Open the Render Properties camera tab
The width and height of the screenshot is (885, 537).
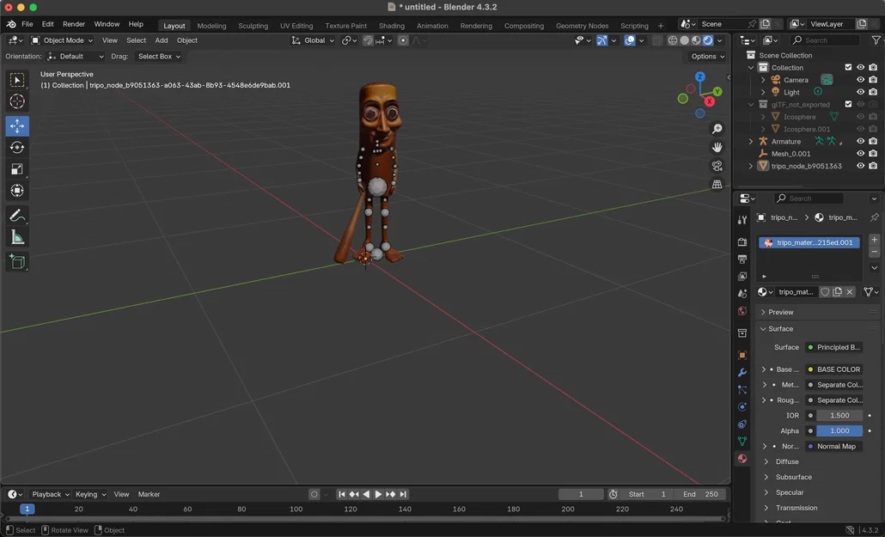[x=742, y=243]
